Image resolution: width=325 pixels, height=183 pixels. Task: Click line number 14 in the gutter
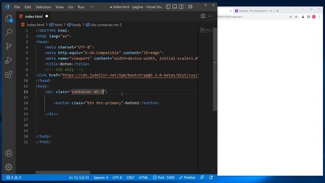26,103
